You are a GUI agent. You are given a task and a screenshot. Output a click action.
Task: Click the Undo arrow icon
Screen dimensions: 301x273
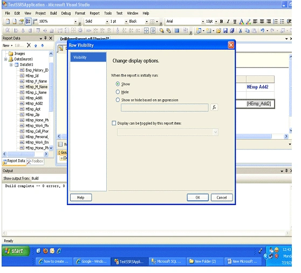coord(262,31)
